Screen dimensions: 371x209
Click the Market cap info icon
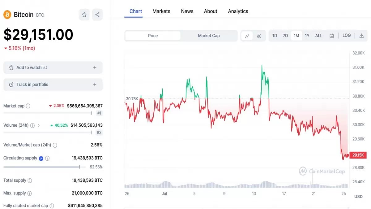click(28, 106)
